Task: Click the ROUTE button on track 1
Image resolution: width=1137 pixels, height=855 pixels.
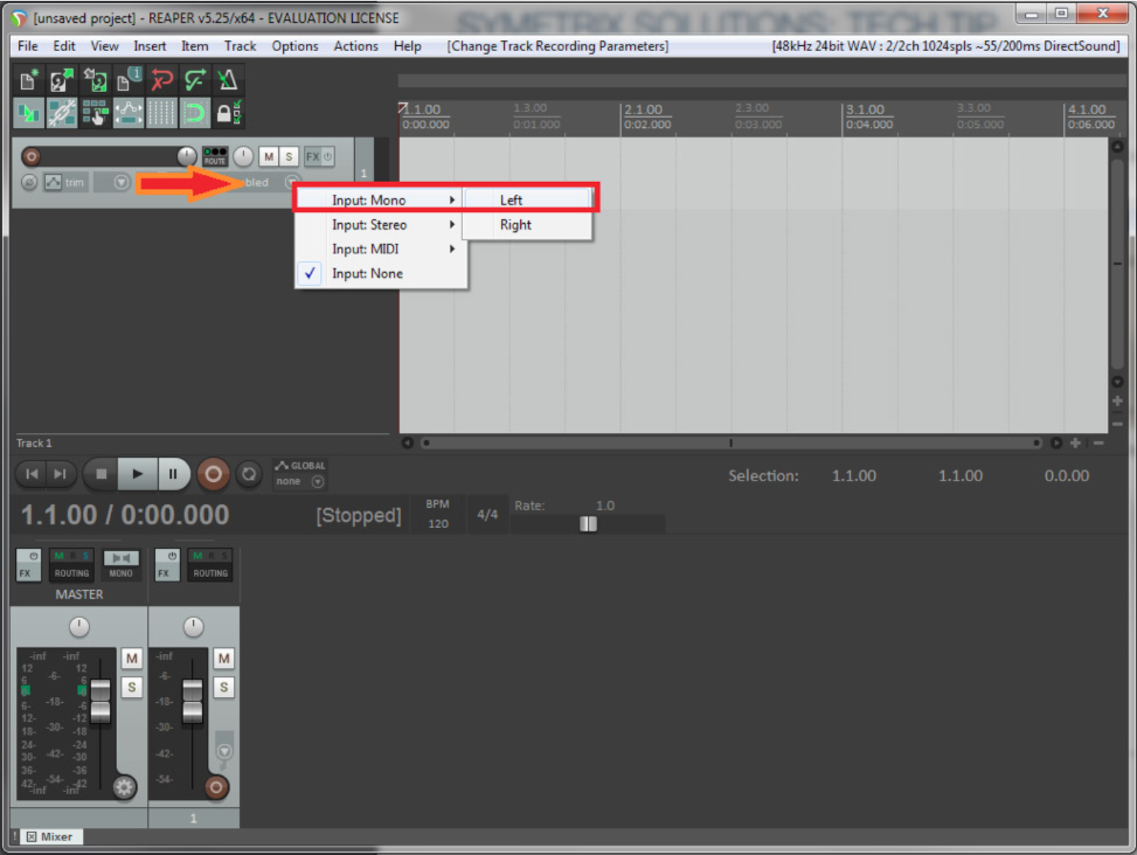Action: (x=214, y=156)
